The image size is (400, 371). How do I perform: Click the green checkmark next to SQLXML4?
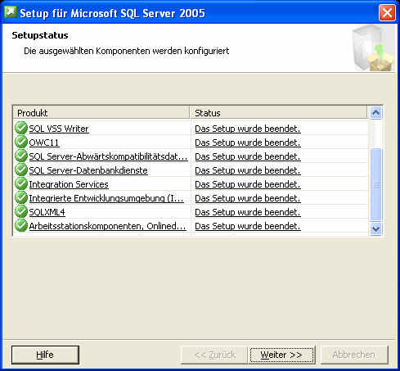[21, 211]
